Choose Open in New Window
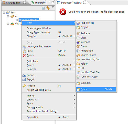 (x=49, y=28)
